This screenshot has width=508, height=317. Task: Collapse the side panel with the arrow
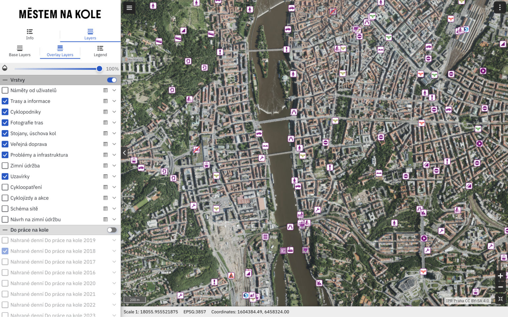point(124,153)
